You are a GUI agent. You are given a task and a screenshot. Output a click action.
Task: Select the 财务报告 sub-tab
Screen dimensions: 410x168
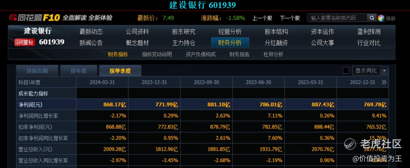(x=239, y=54)
